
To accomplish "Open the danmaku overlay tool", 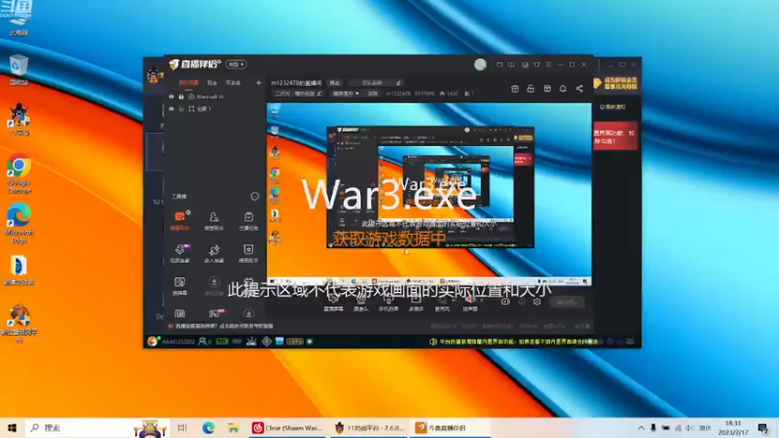I will pos(180,286).
